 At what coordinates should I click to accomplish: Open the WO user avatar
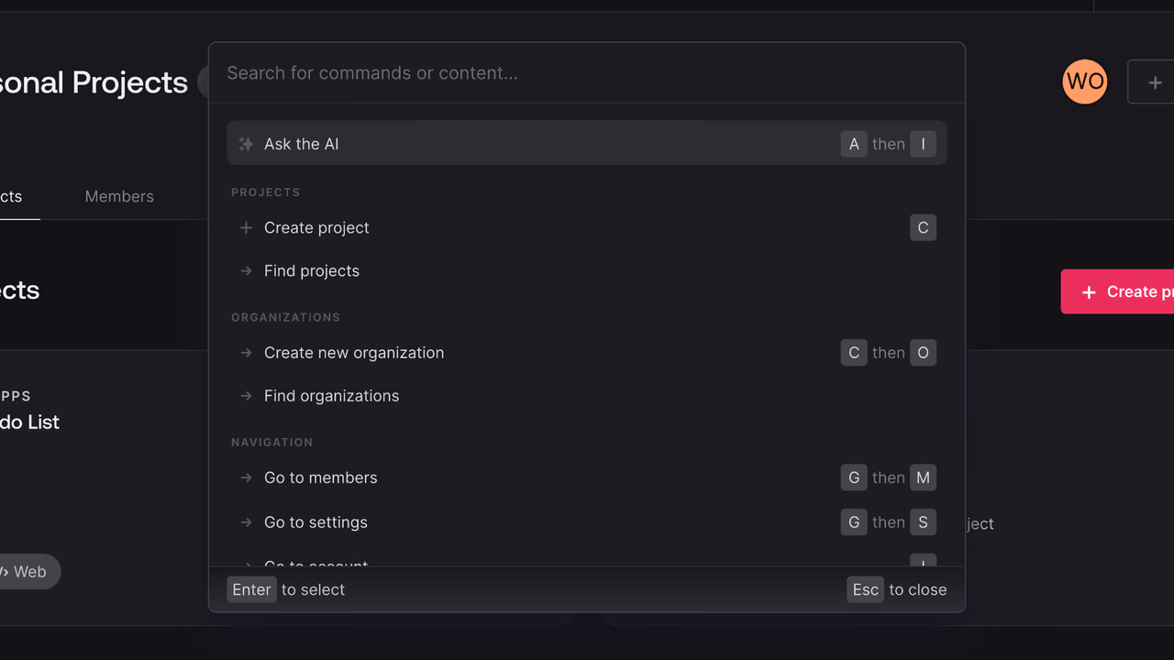coord(1085,82)
